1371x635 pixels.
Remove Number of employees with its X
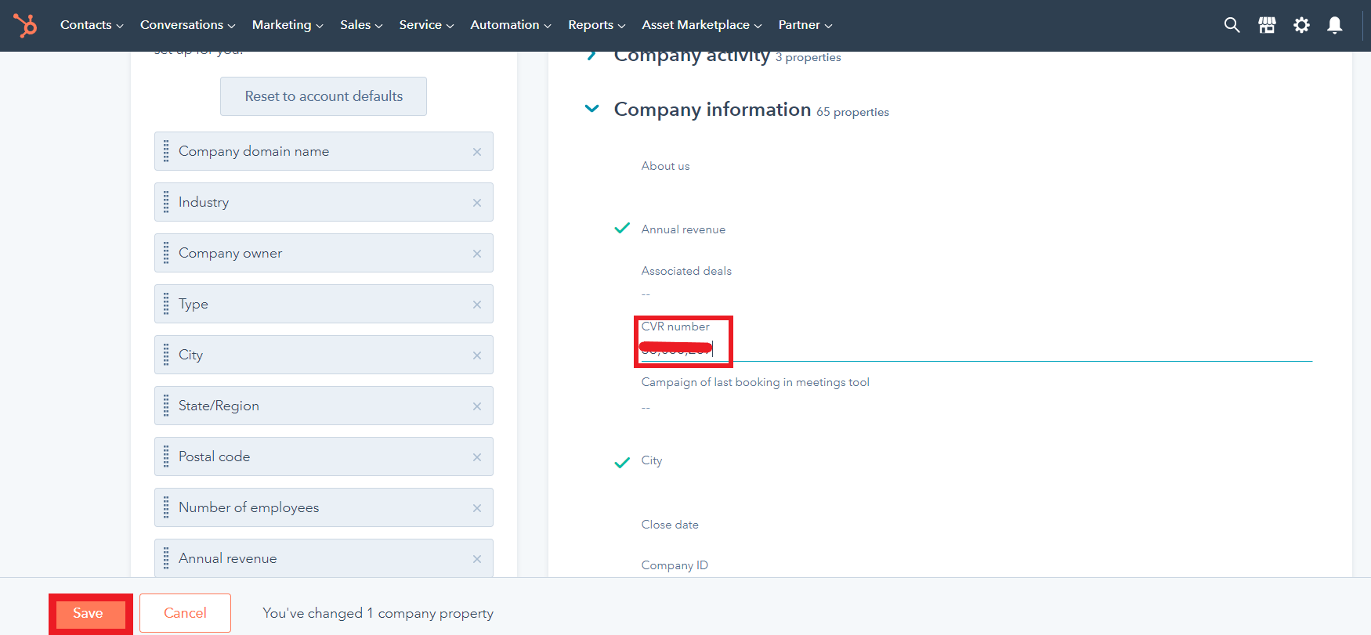click(477, 508)
